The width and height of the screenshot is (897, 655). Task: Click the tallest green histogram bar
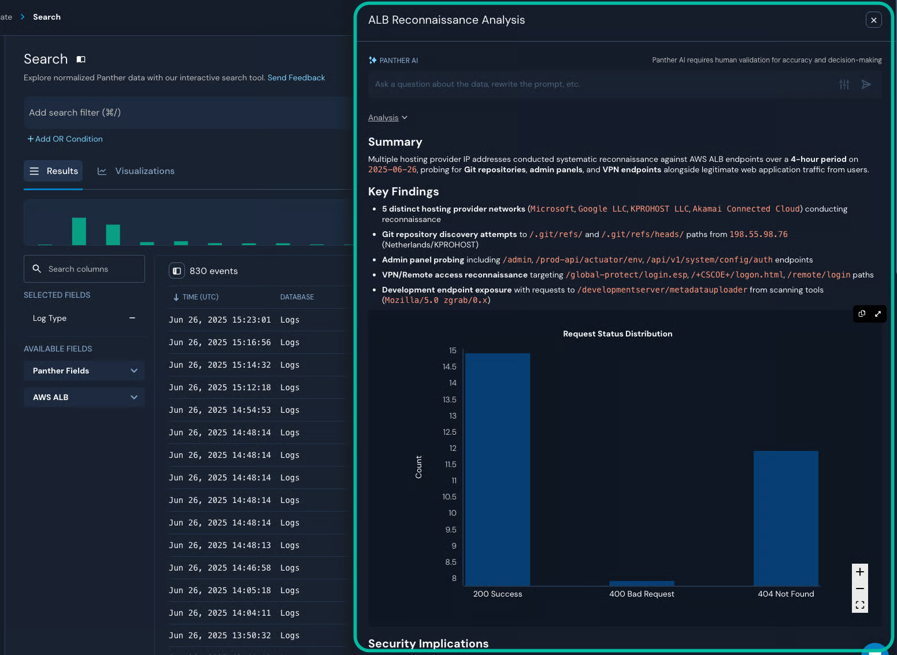tap(79, 231)
